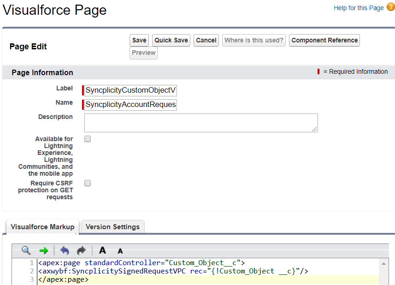Screen dimensions: 395x285
Task: Click inside the Description text area
Action: [201, 123]
